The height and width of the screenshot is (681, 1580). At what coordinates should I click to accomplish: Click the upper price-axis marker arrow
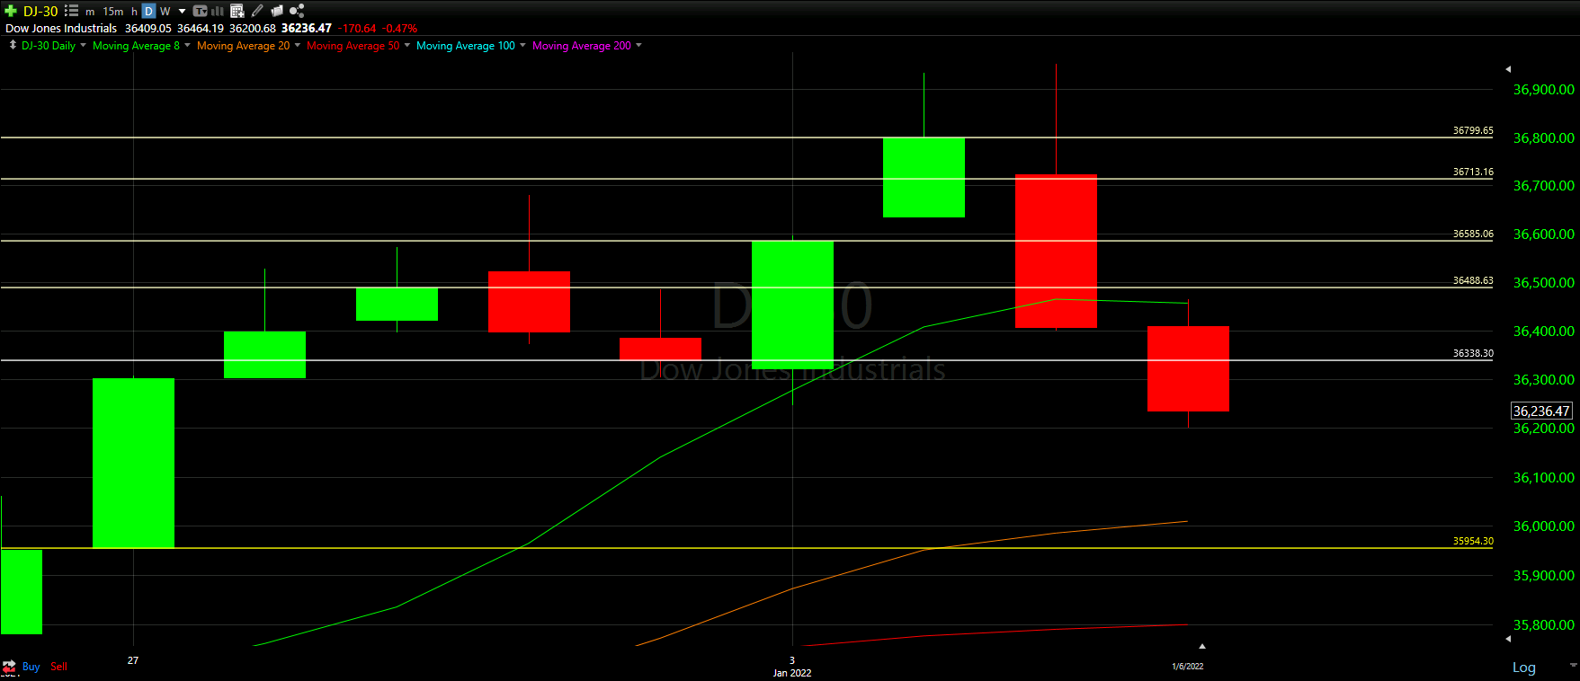[1508, 69]
